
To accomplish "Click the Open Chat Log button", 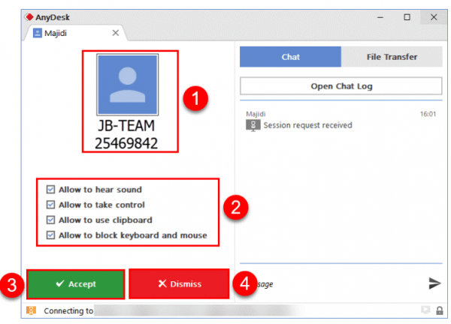I will point(341,86).
